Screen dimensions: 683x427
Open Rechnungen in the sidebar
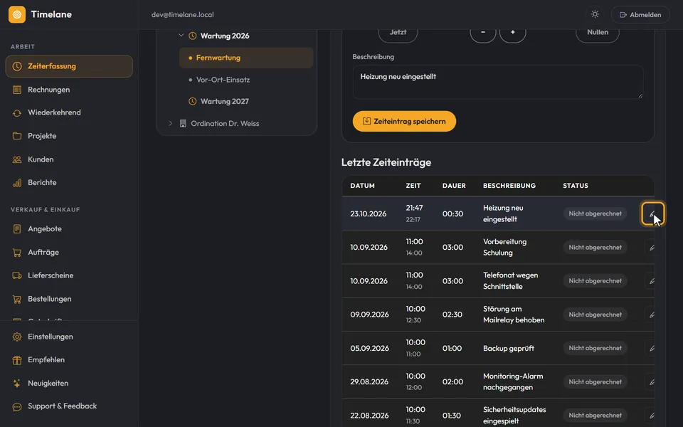pyautogui.click(x=69, y=90)
